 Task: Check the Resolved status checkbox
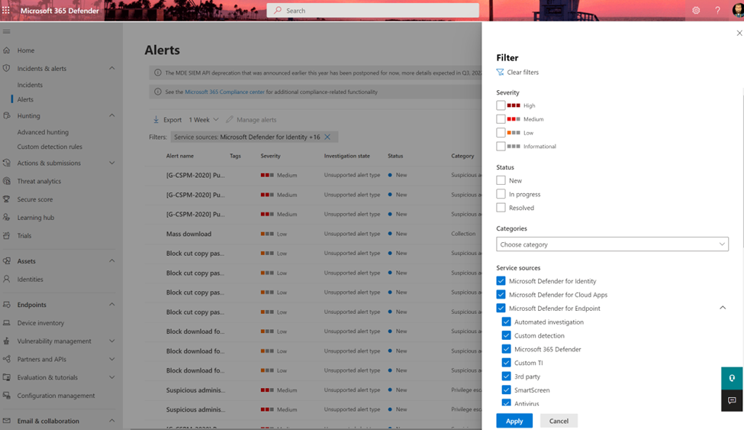(x=501, y=208)
